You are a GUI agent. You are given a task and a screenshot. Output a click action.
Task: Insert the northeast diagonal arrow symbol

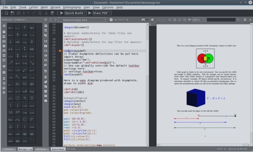11,63
